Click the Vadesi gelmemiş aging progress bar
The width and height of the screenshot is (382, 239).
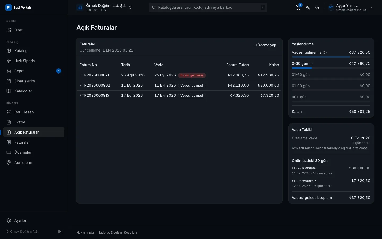coord(331,57)
